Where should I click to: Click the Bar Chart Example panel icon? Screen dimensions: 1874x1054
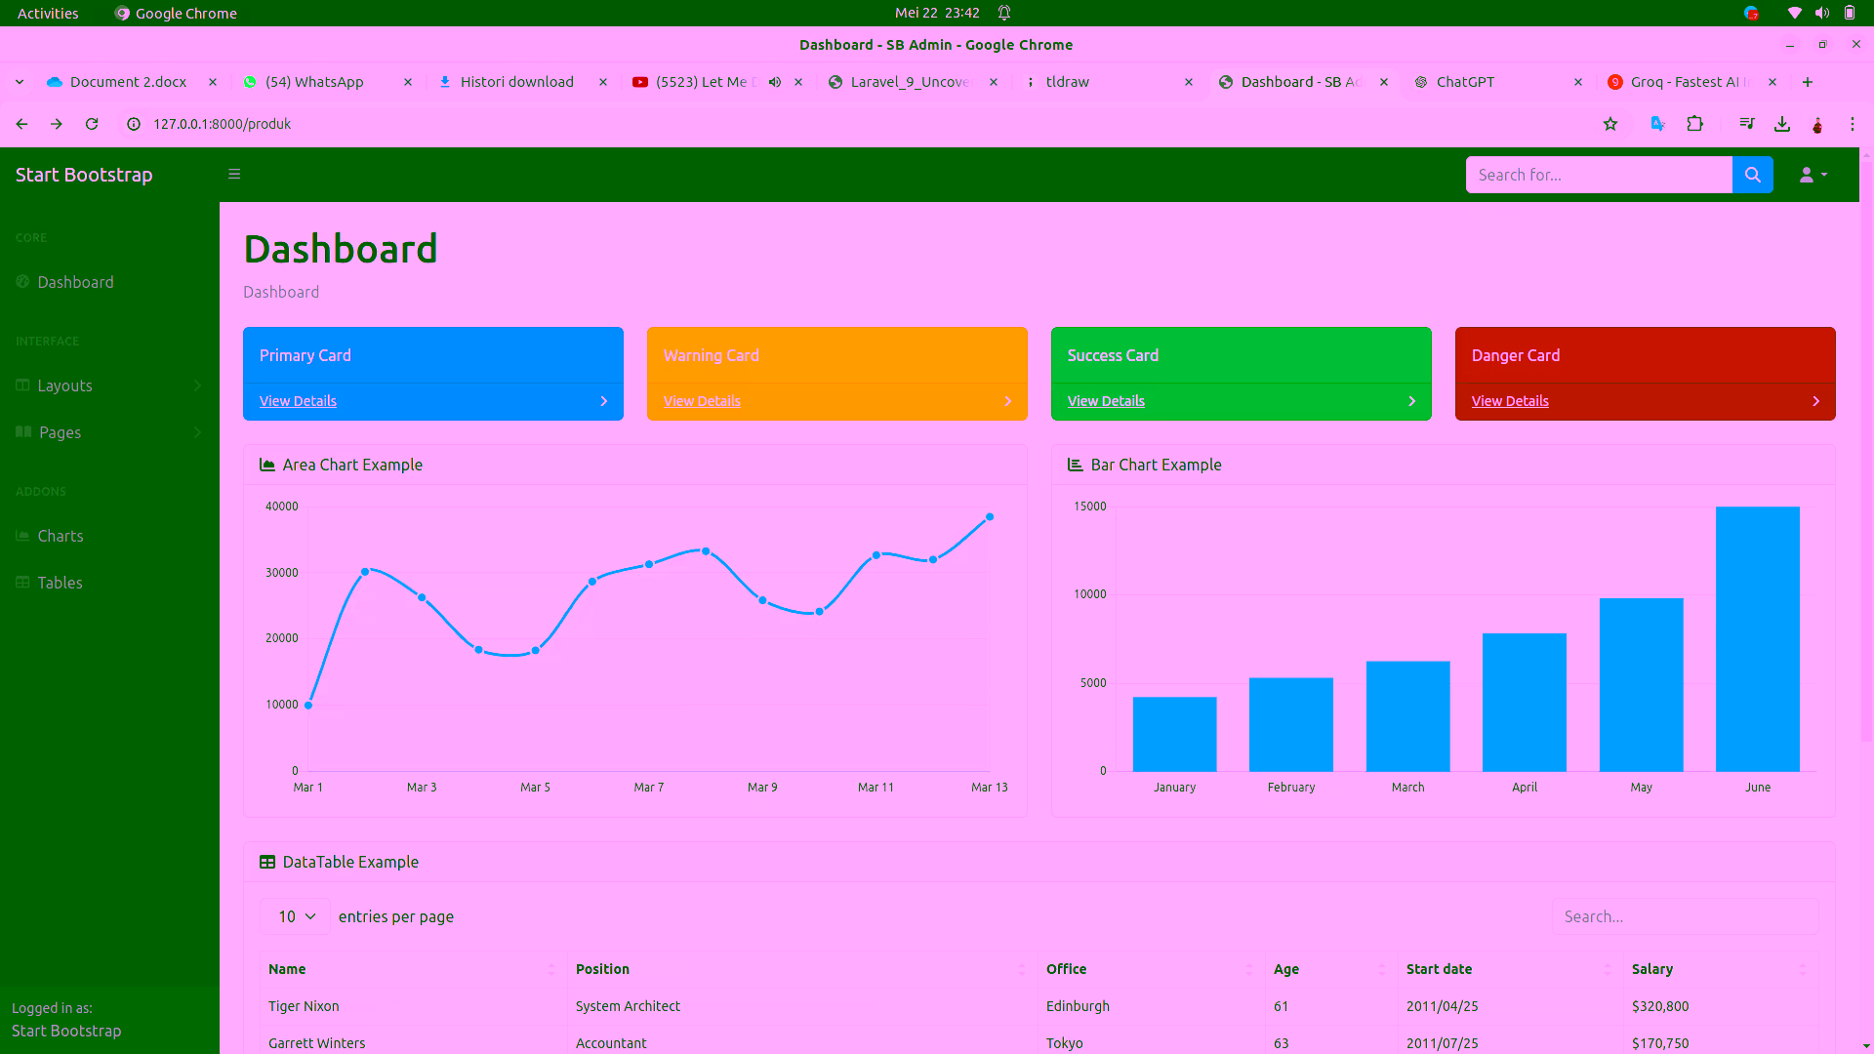point(1074,465)
